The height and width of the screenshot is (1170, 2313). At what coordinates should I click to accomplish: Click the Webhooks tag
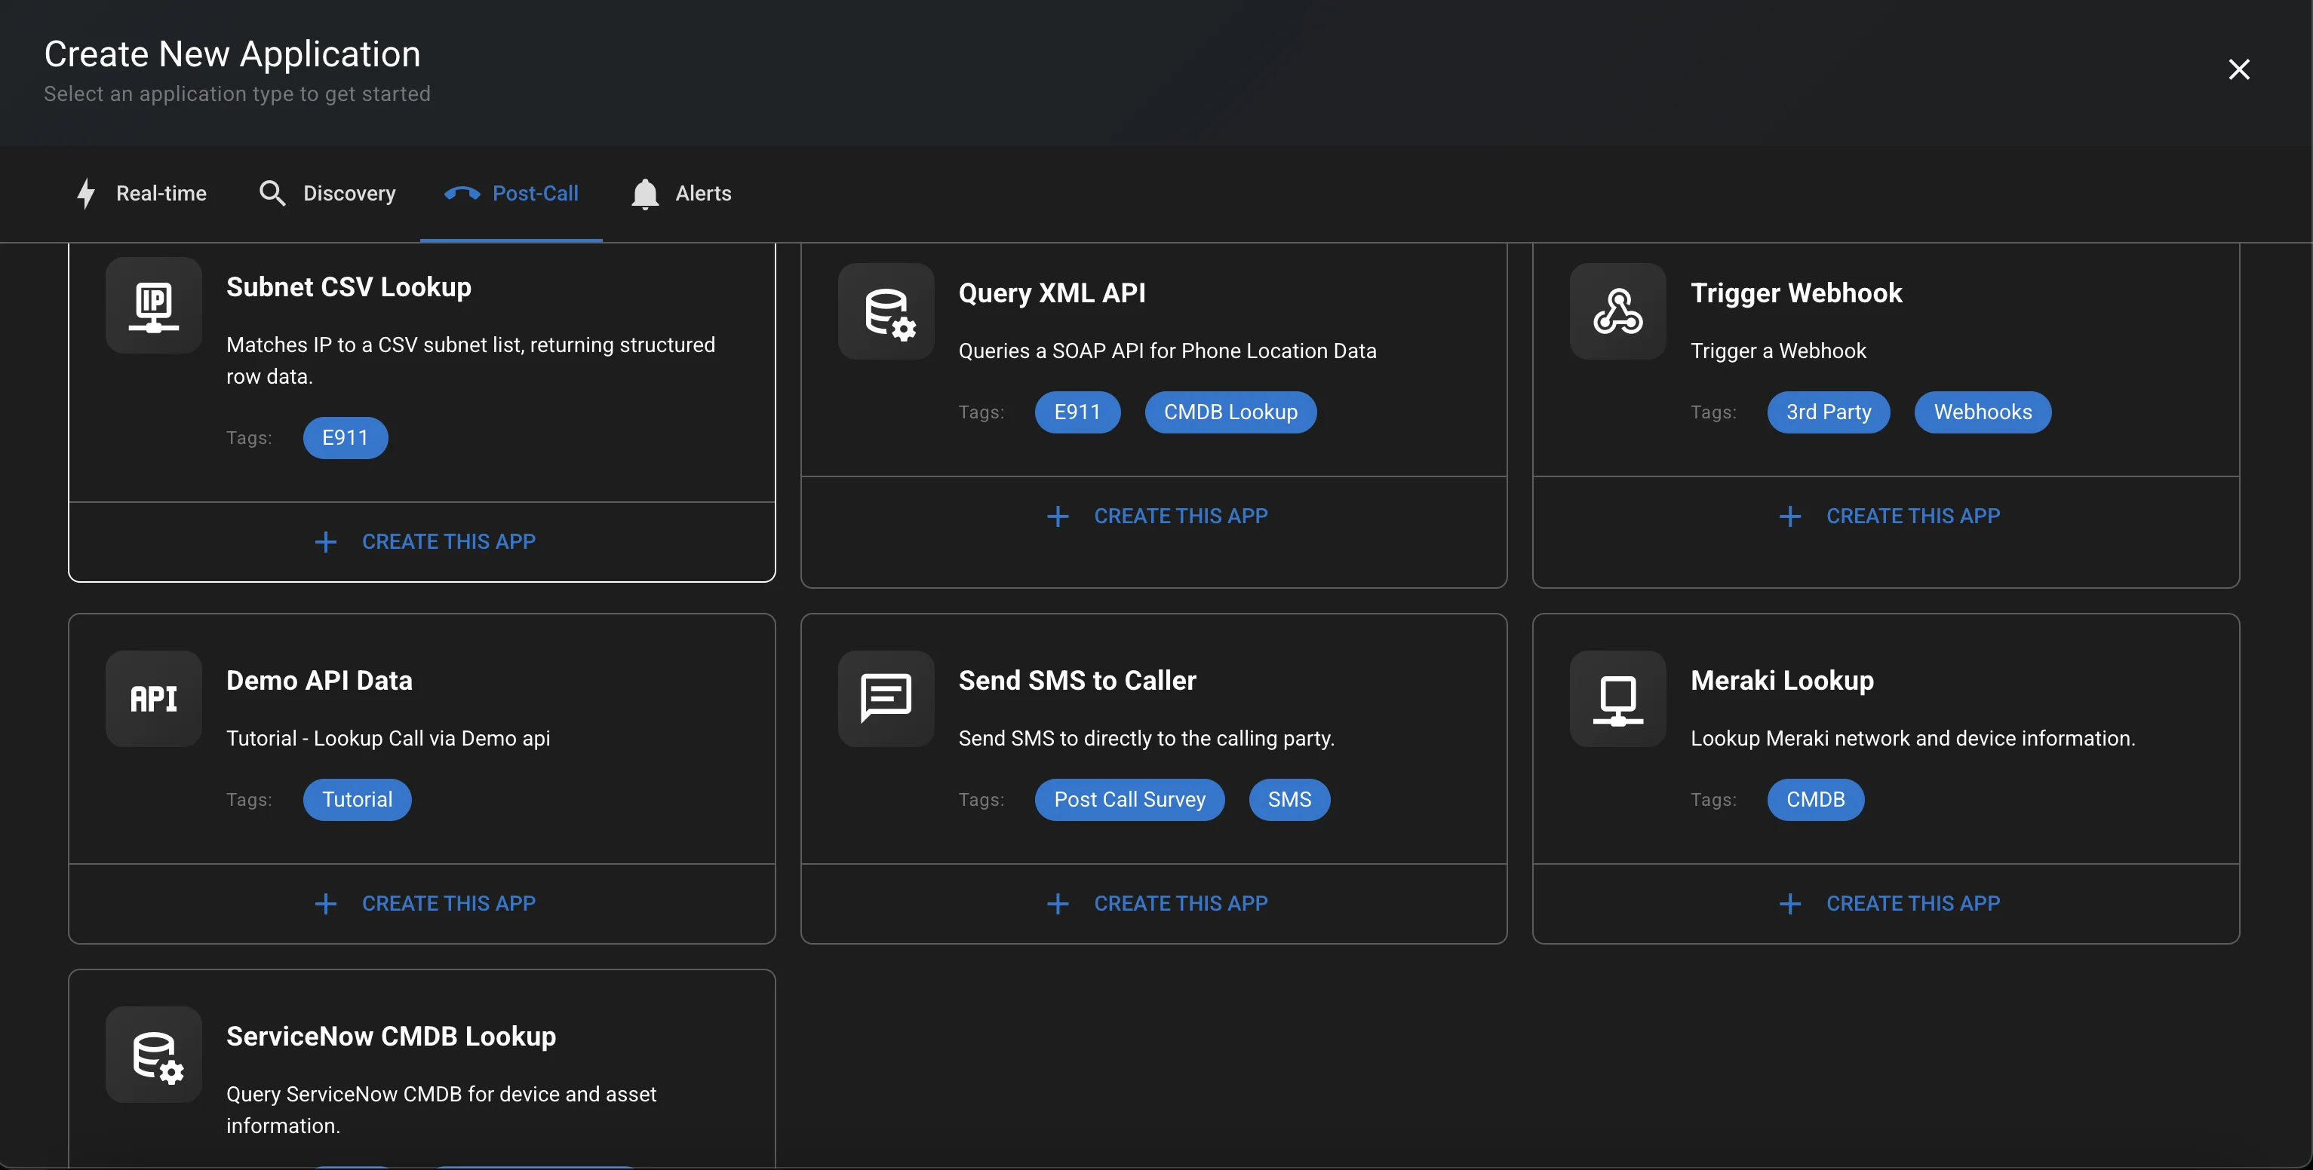pyautogui.click(x=1983, y=412)
